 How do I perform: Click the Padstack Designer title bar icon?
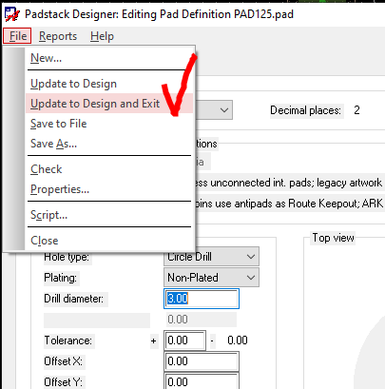coord(12,14)
